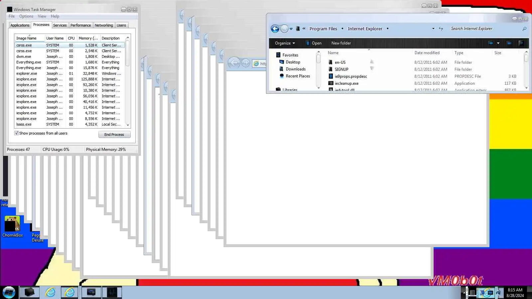Click the back arrow in the frontmost Internet Explorer window
The image size is (532, 299).
click(234, 63)
